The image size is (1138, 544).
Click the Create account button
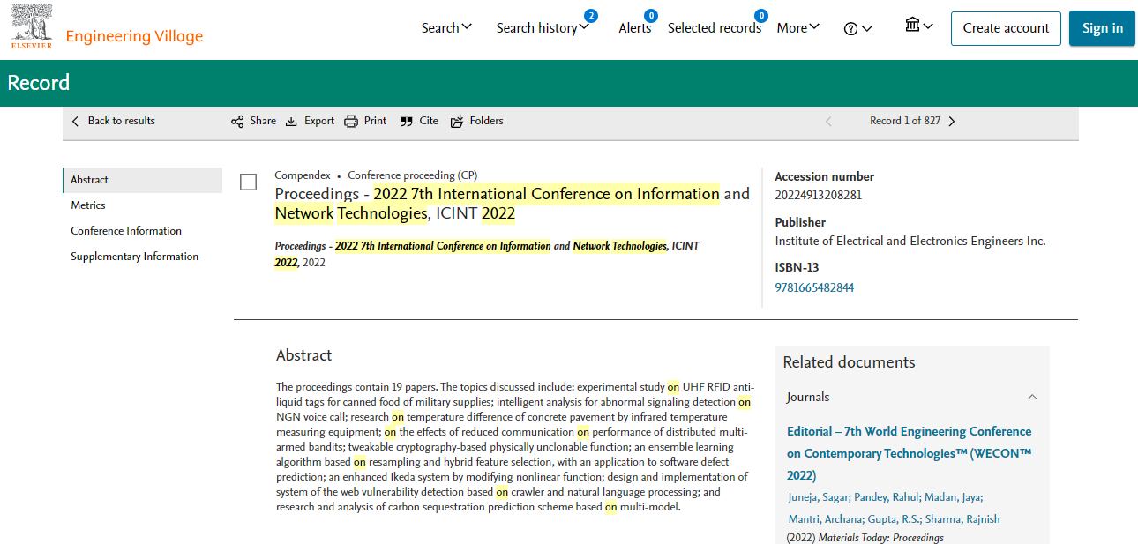1006,28
